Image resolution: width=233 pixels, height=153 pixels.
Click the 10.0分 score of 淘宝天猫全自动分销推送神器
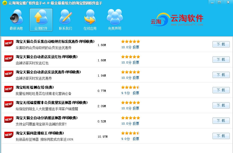click(x=126, y=124)
